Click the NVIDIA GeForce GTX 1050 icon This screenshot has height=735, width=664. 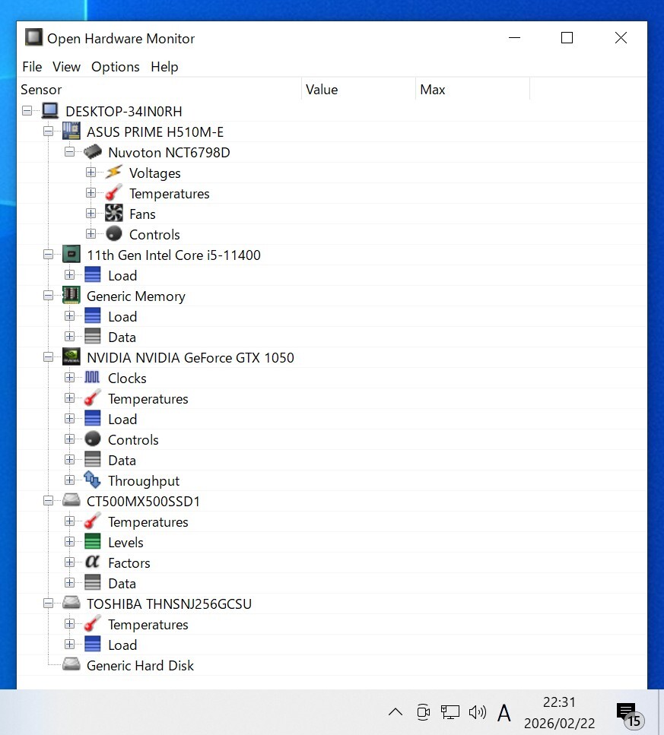pos(71,357)
